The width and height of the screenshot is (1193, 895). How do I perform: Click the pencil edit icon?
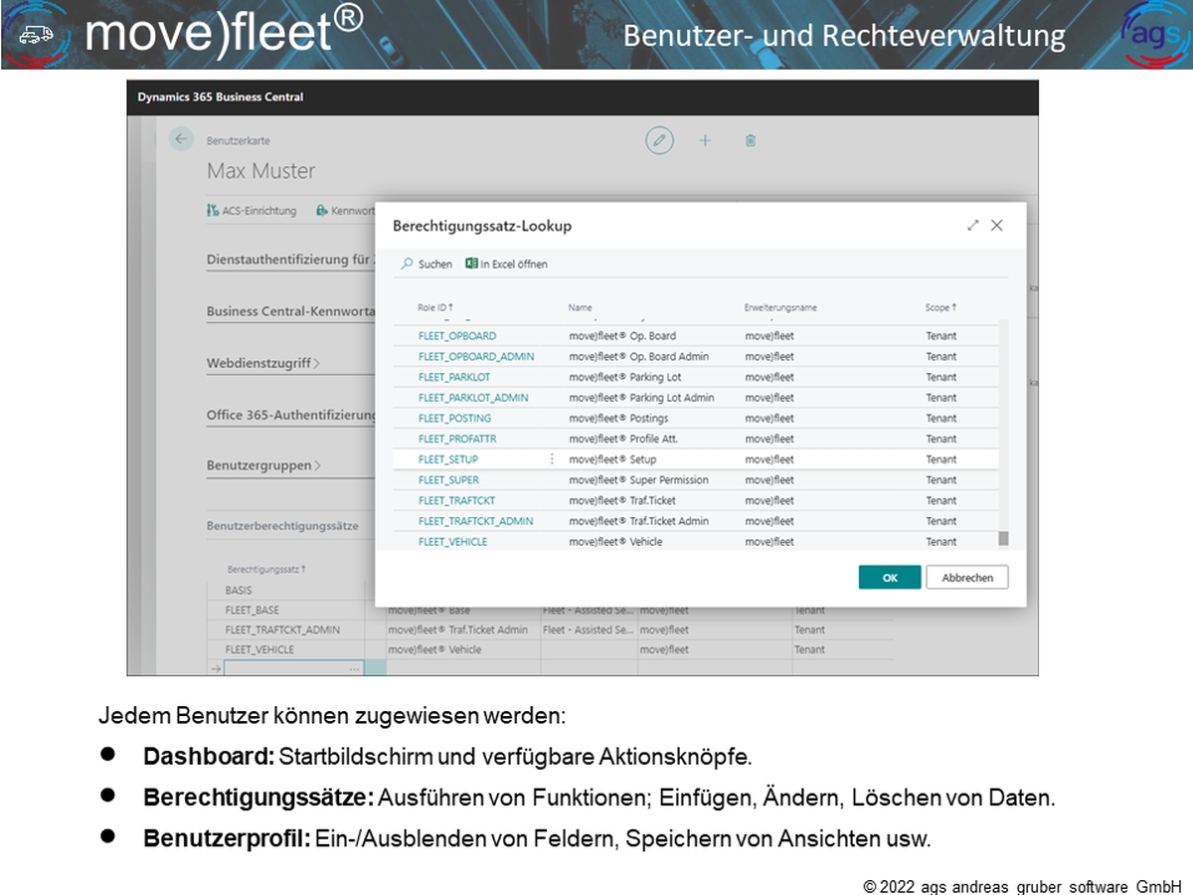click(659, 140)
